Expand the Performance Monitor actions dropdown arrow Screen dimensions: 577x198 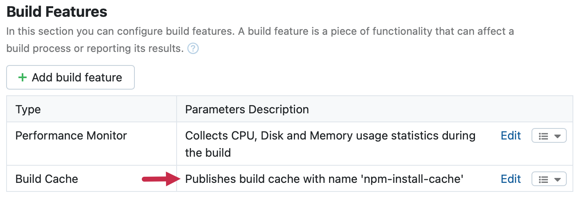pos(557,136)
